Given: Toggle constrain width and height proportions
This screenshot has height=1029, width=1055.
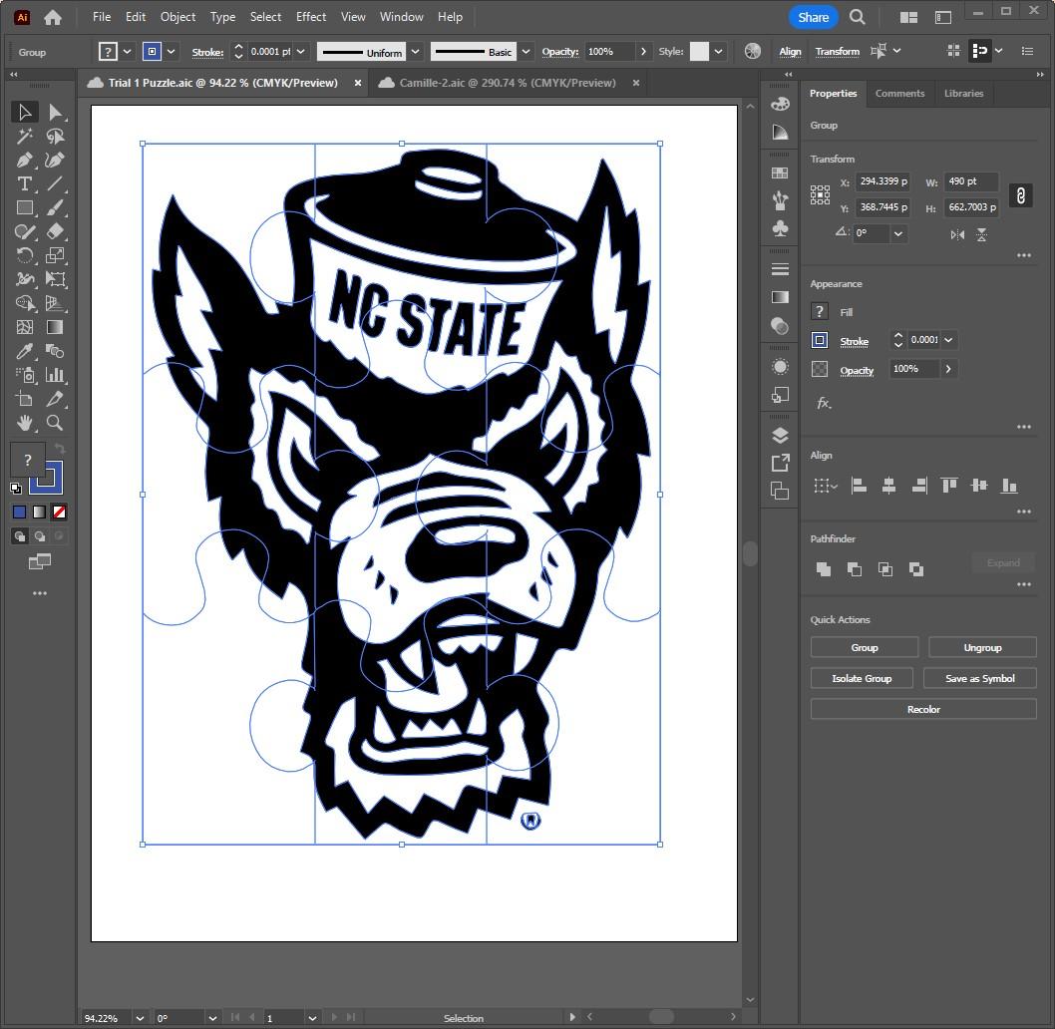Looking at the screenshot, I should coord(1021,195).
